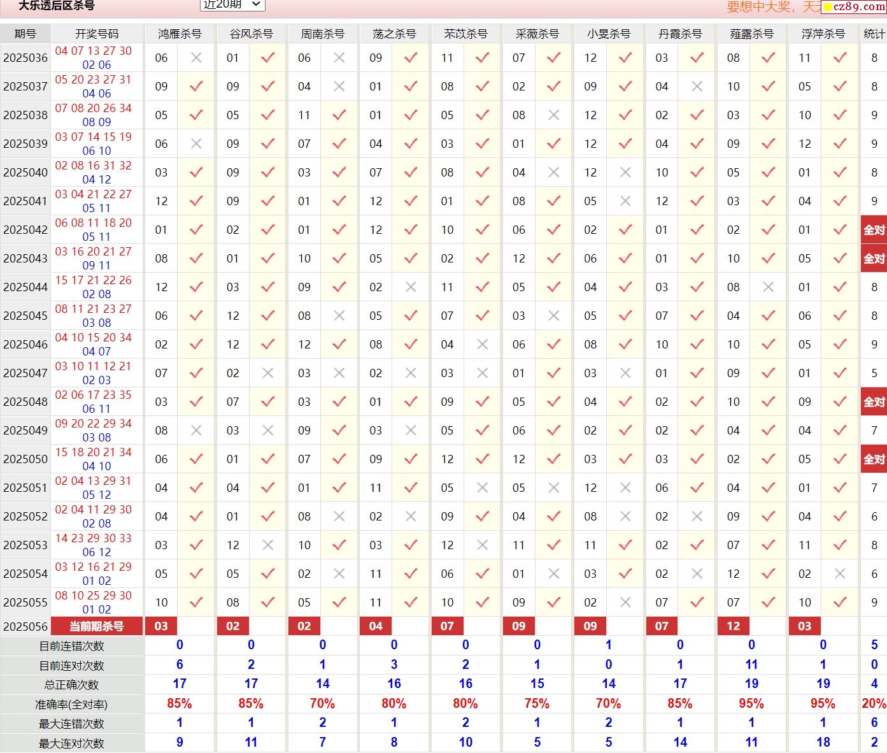Image resolution: width=887 pixels, height=753 pixels.
Task: Click current kill number 12 under 薤露杀号
Action: pyautogui.click(x=734, y=626)
